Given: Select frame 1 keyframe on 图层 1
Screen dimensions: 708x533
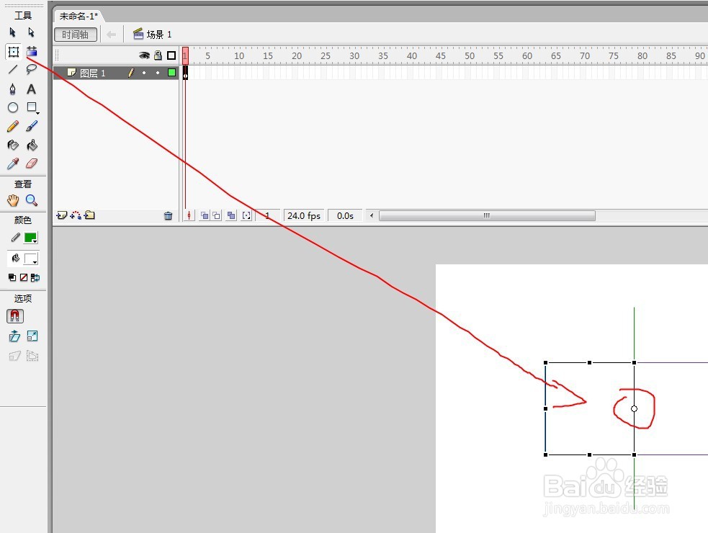Looking at the screenshot, I should (185, 73).
